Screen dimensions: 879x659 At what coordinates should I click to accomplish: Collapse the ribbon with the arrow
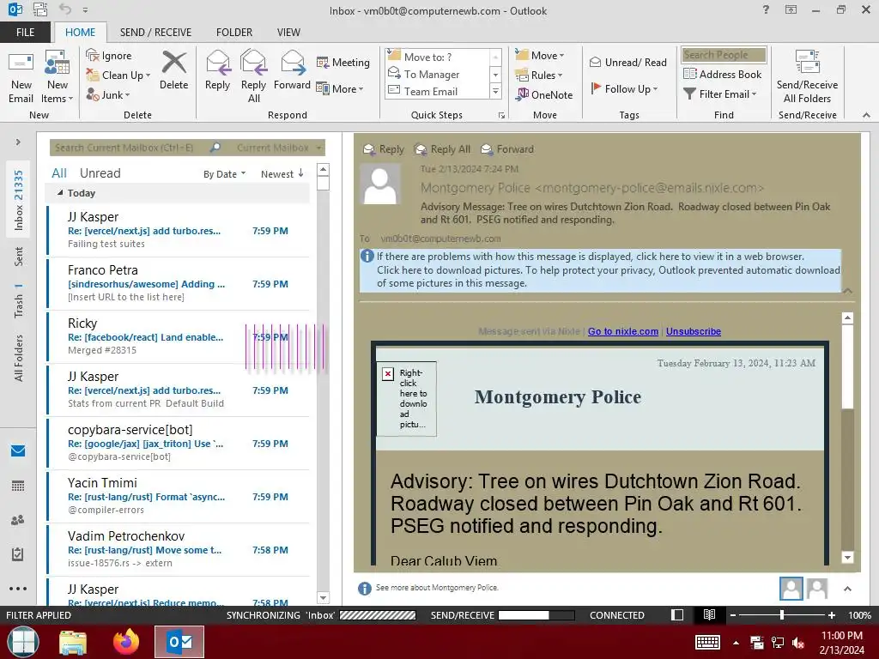(866, 115)
